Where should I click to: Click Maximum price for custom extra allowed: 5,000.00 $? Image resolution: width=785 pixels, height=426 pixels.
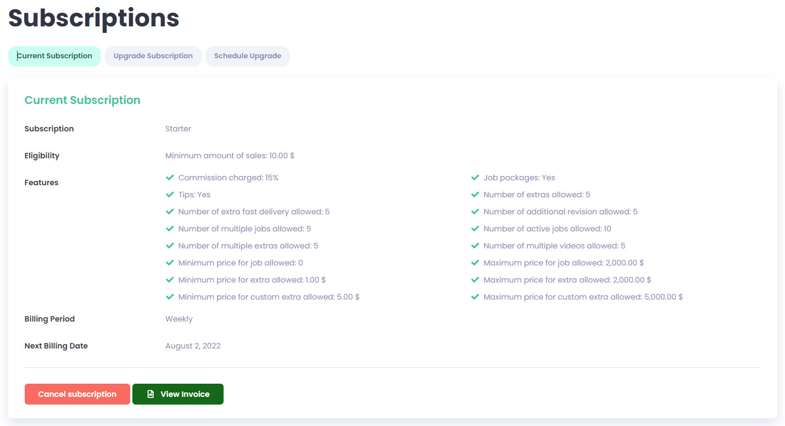pyautogui.click(x=583, y=297)
